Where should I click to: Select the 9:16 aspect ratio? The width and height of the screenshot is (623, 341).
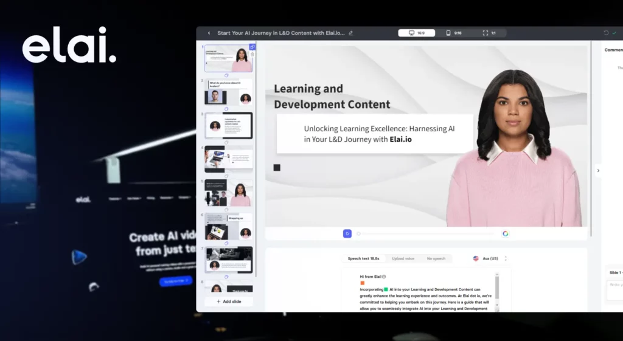453,33
